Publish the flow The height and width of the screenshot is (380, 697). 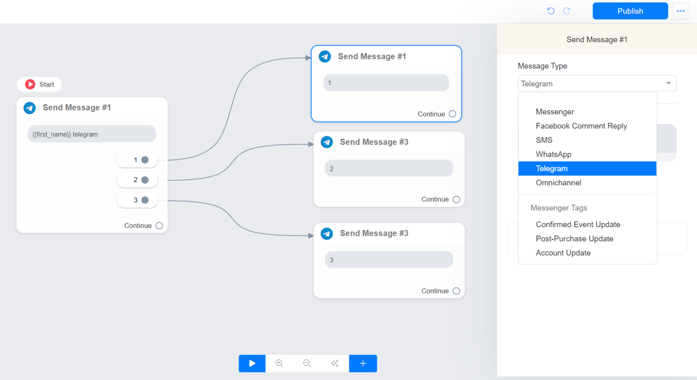(630, 11)
